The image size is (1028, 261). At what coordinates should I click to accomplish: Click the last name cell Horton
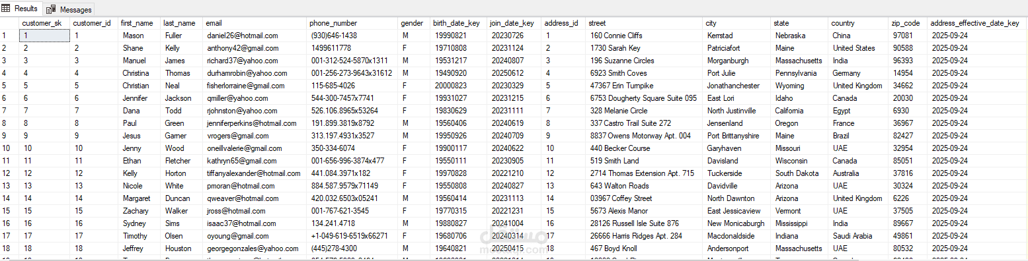click(182, 173)
